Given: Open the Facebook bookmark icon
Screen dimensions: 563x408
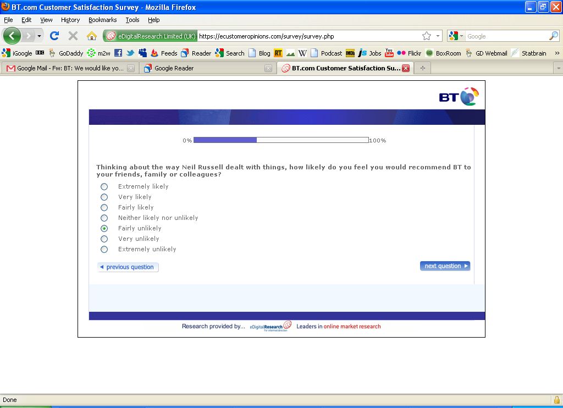Looking at the screenshot, I should pos(118,53).
